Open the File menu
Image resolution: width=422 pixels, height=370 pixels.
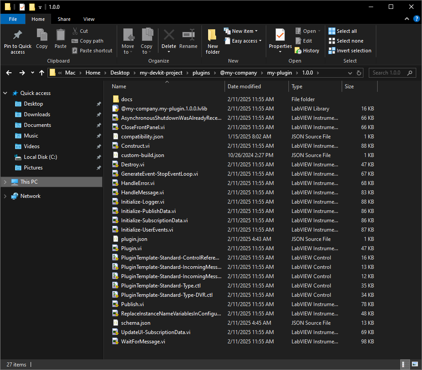point(13,19)
